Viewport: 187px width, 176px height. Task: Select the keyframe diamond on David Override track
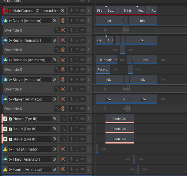[105, 30]
